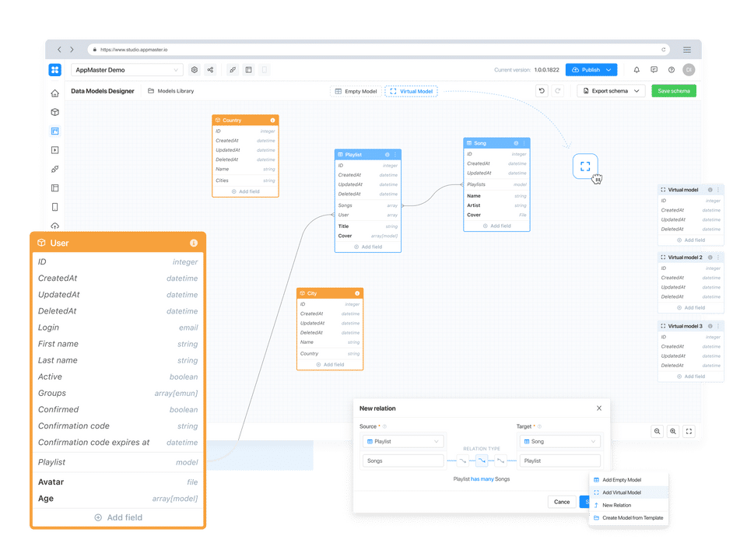747x557 pixels.
Task: Select the Data Models Designer sidebar icon
Action: point(54,131)
